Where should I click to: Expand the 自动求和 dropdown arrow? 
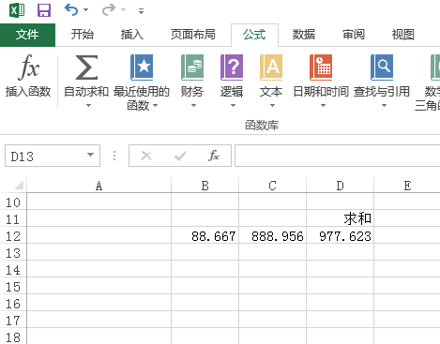pos(88,106)
